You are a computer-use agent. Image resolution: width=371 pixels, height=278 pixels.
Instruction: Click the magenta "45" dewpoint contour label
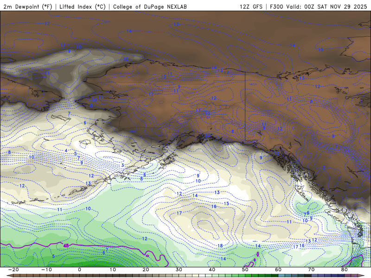[x=66, y=246]
